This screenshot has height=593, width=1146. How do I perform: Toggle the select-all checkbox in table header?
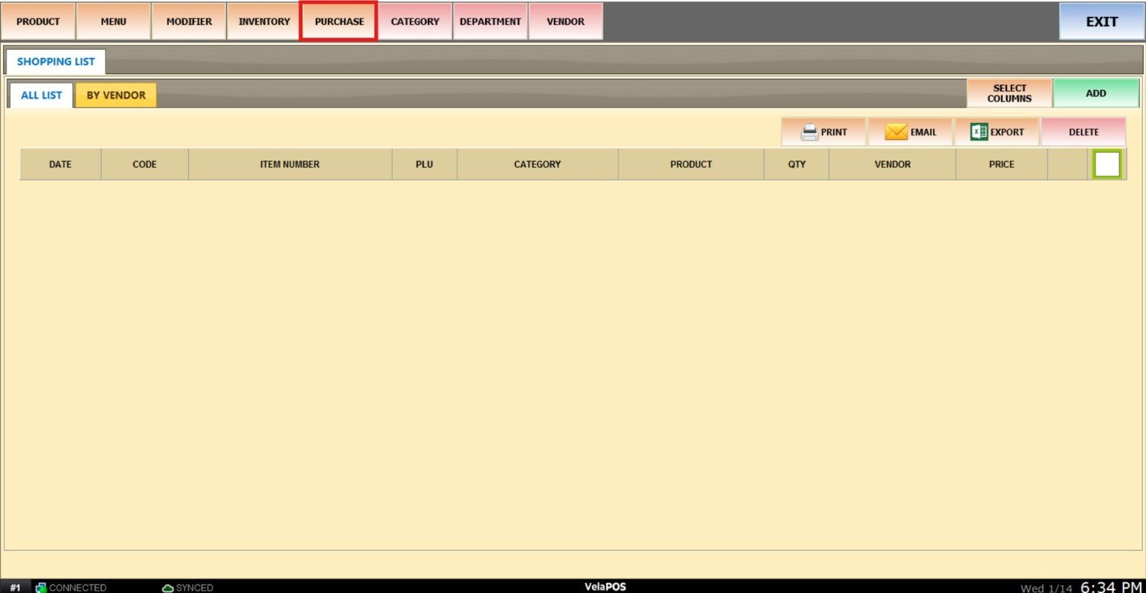pos(1107,164)
